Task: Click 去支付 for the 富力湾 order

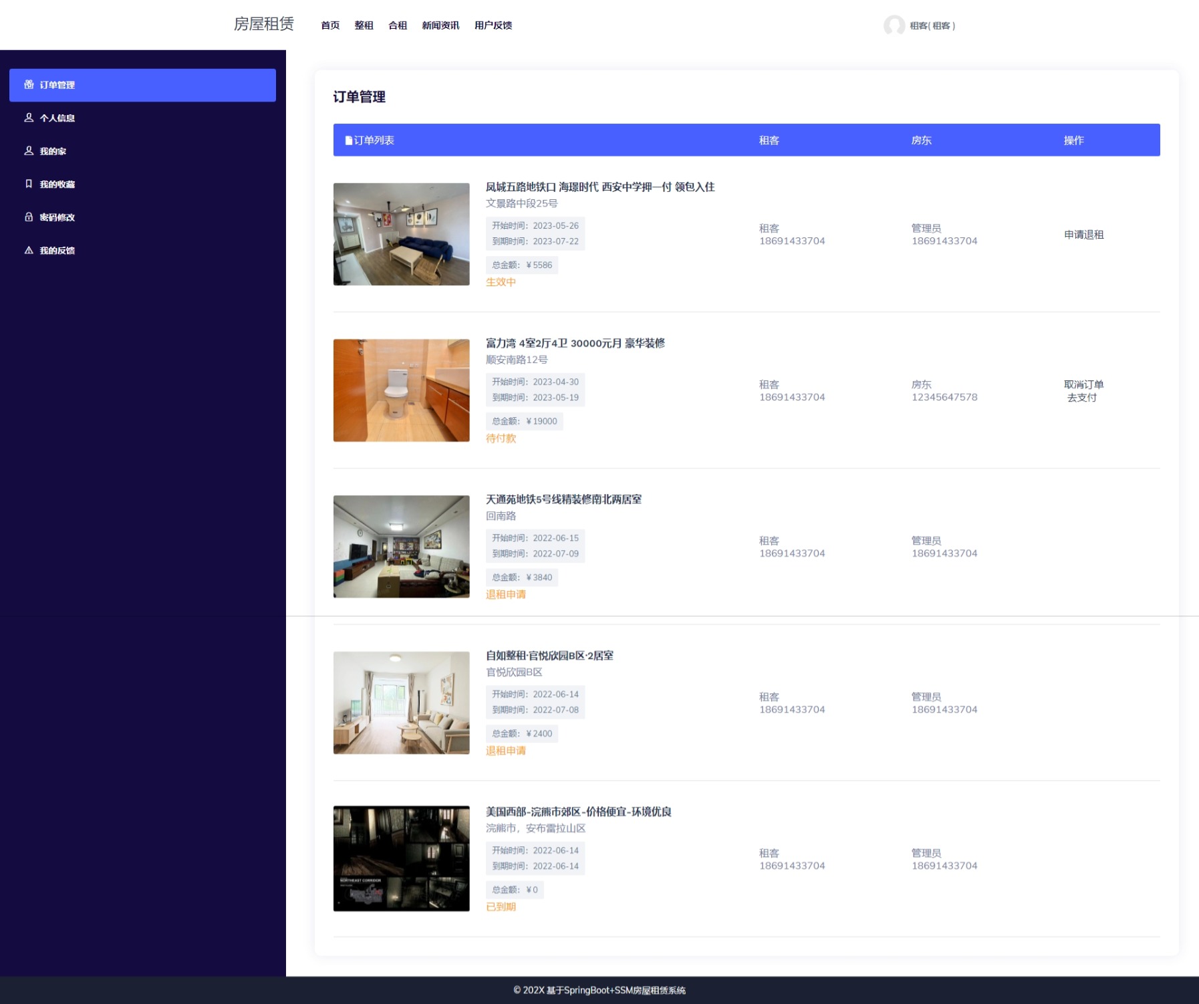Action: pyautogui.click(x=1082, y=397)
